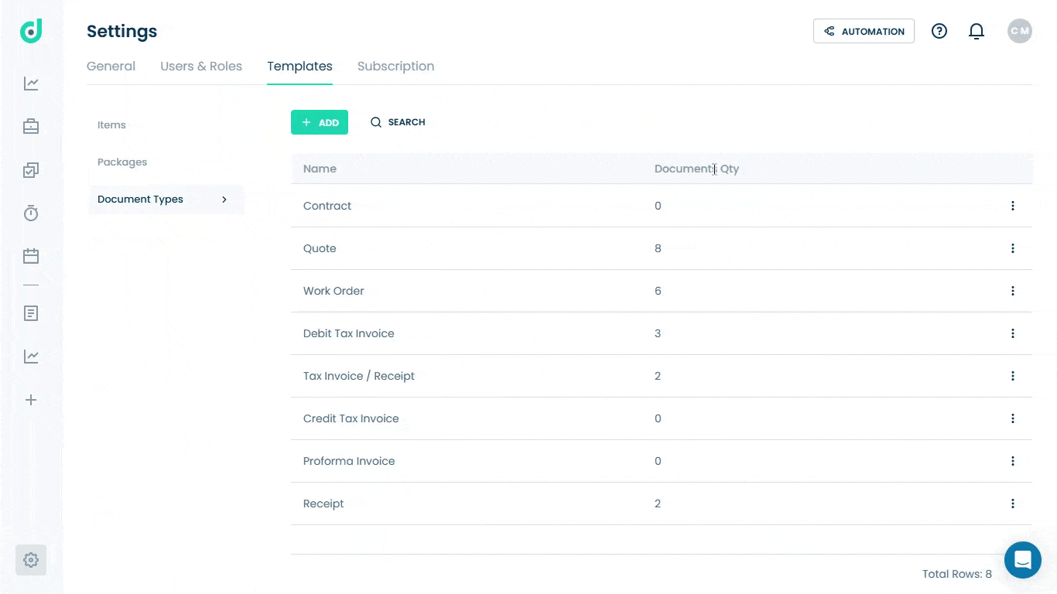Open the chat support bubble

point(1023,560)
